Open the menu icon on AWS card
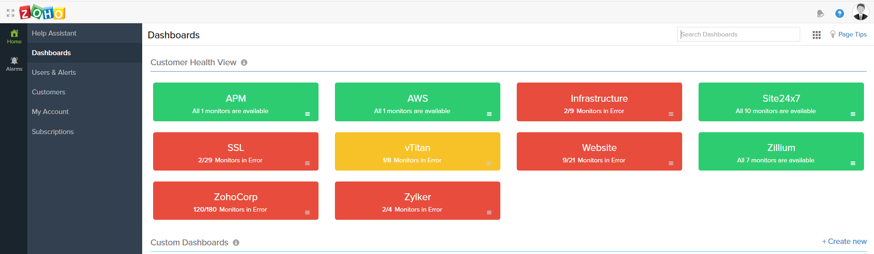This screenshot has width=874, height=254. 489,114
